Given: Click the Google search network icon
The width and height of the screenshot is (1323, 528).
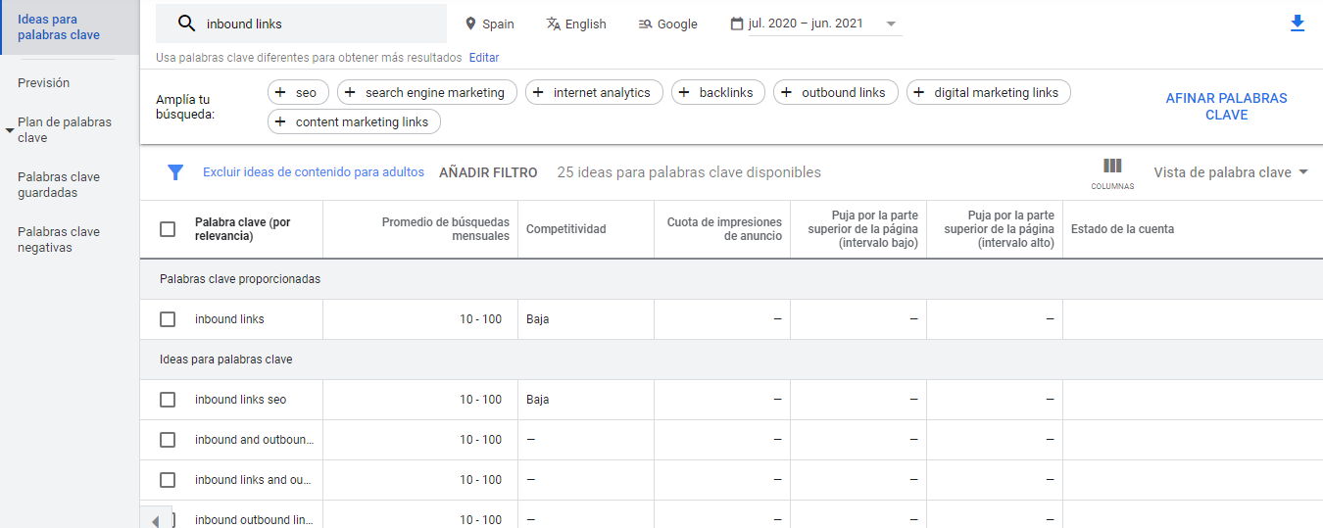Looking at the screenshot, I should click(644, 24).
